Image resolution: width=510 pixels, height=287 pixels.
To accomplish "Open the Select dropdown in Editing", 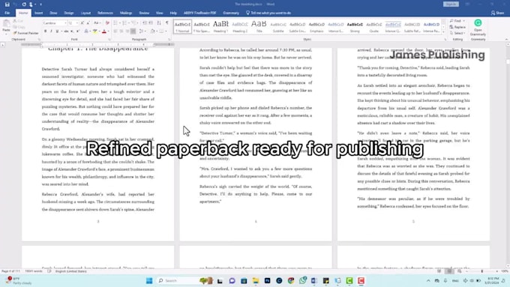I will click(458, 33).
